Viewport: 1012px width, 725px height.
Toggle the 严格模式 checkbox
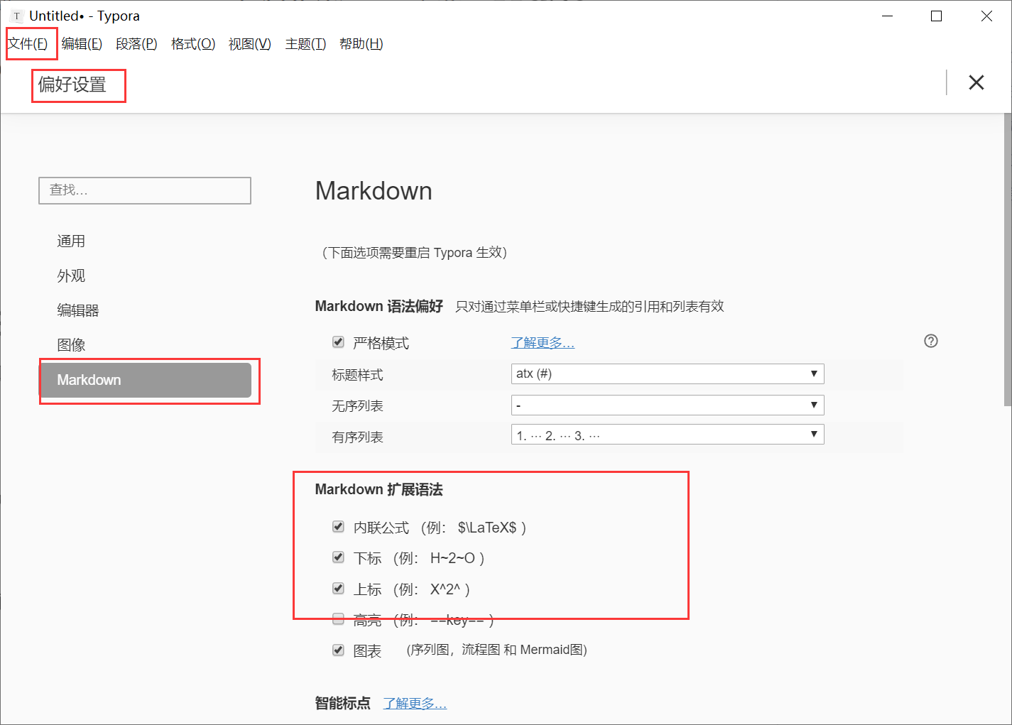(x=339, y=342)
